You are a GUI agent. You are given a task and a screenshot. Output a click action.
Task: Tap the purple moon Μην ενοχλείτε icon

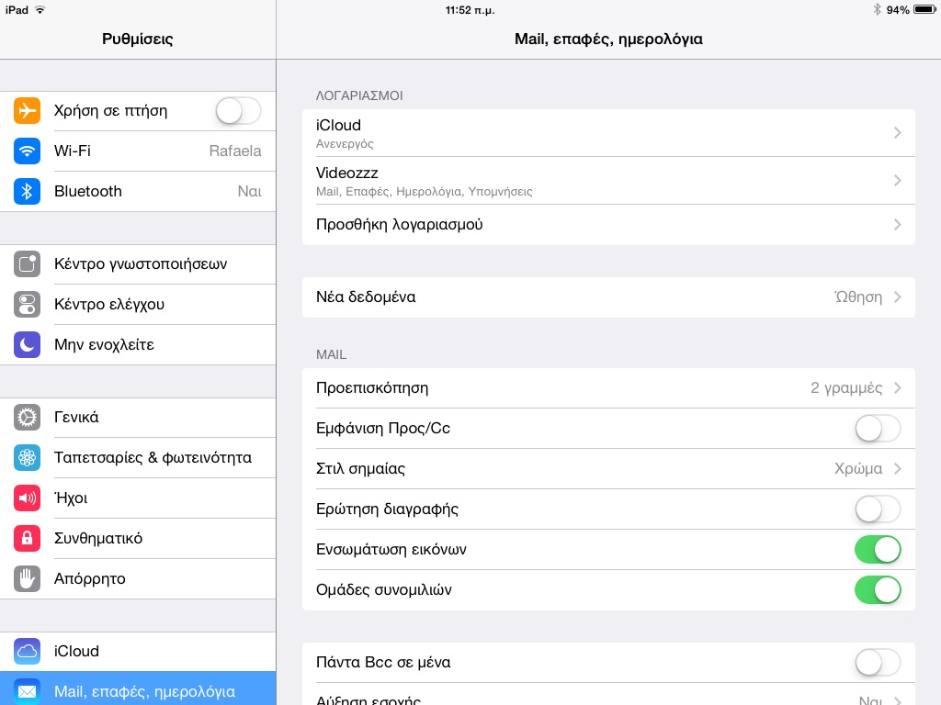point(27,345)
